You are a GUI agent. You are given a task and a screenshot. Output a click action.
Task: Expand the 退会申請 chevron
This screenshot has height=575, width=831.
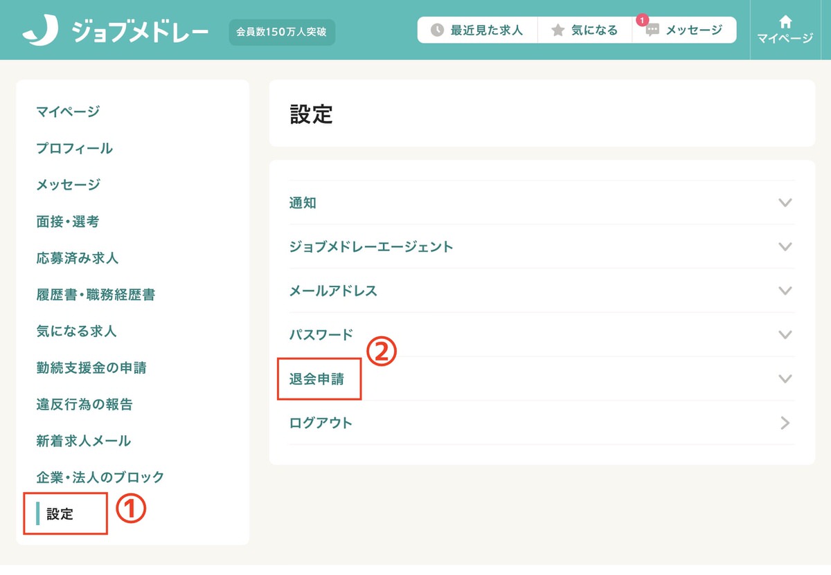(x=785, y=378)
